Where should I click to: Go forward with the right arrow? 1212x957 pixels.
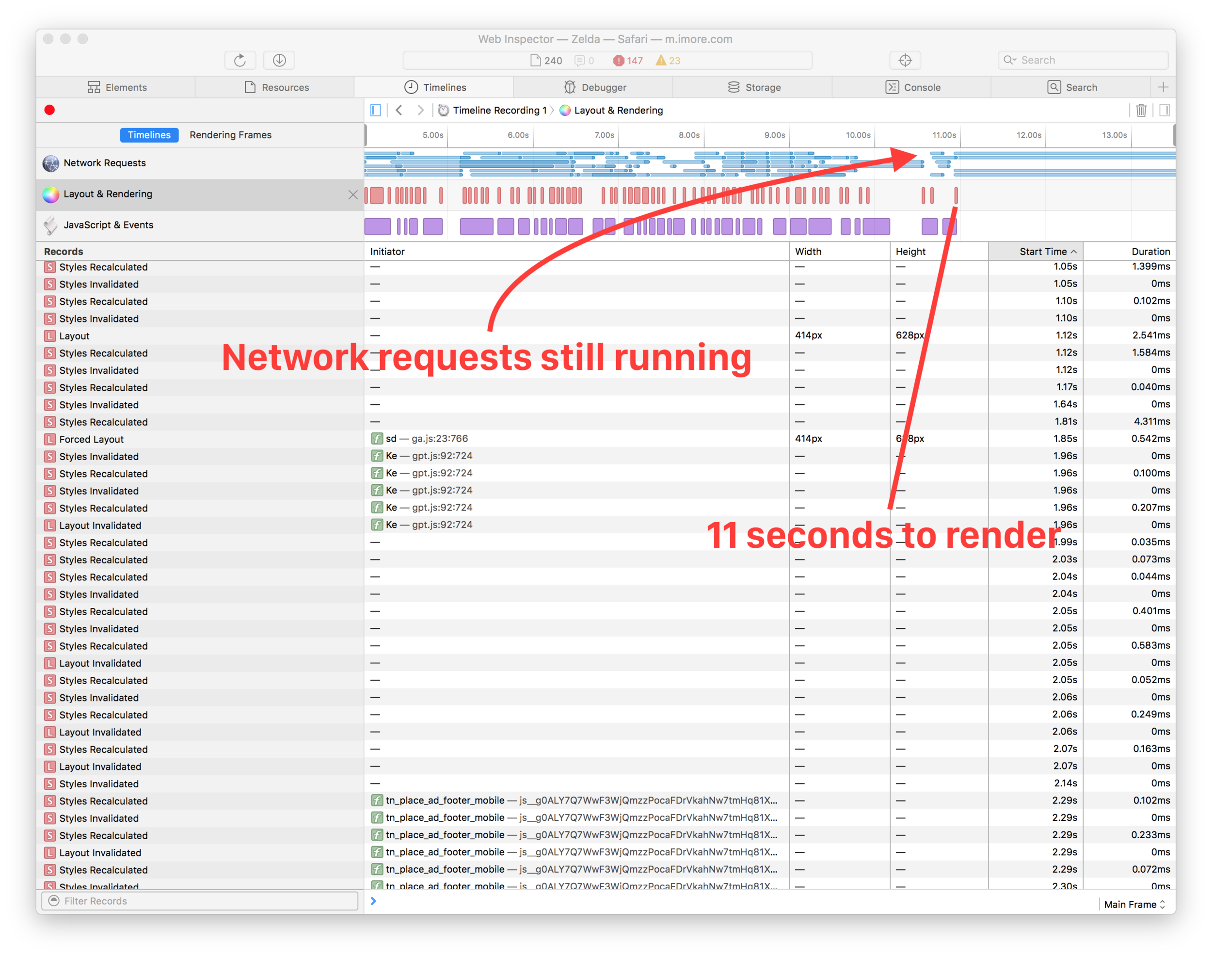pyautogui.click(x=420, y=111)
